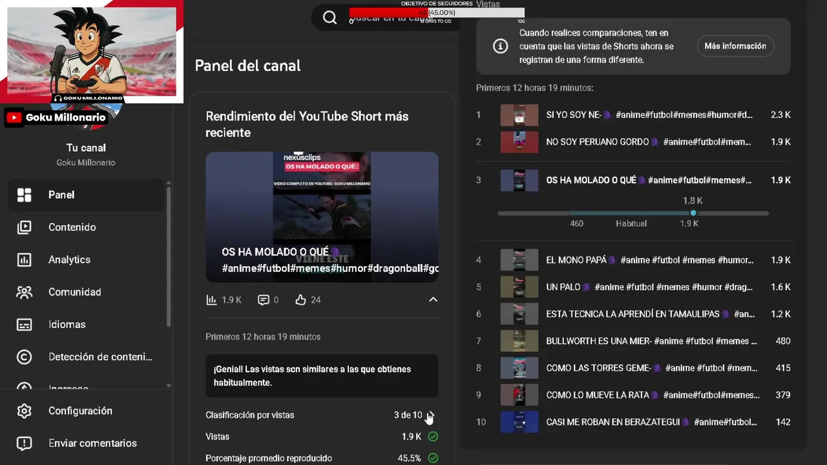This screenshot has height=465, width=827.
Task: Click the Panel dashboard grid icon
Action: click(24, 195)
